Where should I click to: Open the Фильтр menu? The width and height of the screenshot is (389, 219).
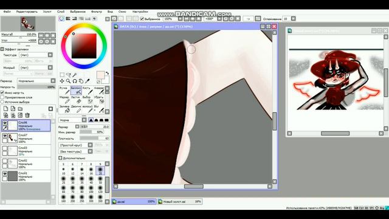[x=97, y=12]
